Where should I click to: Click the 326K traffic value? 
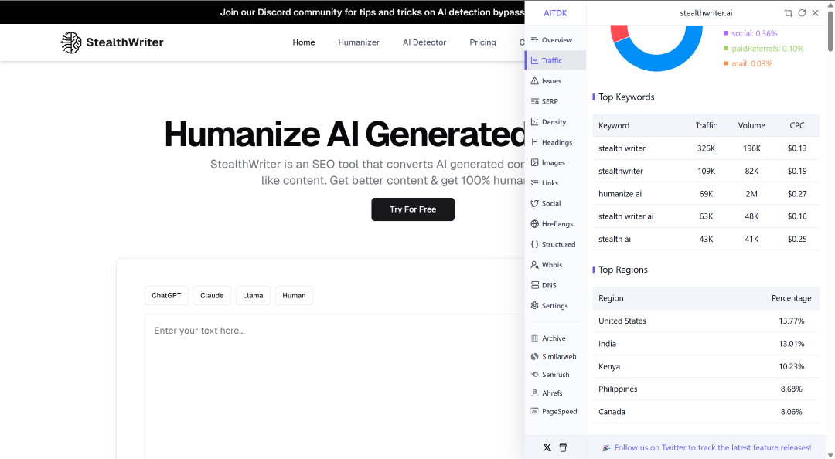tap(706, 148)
